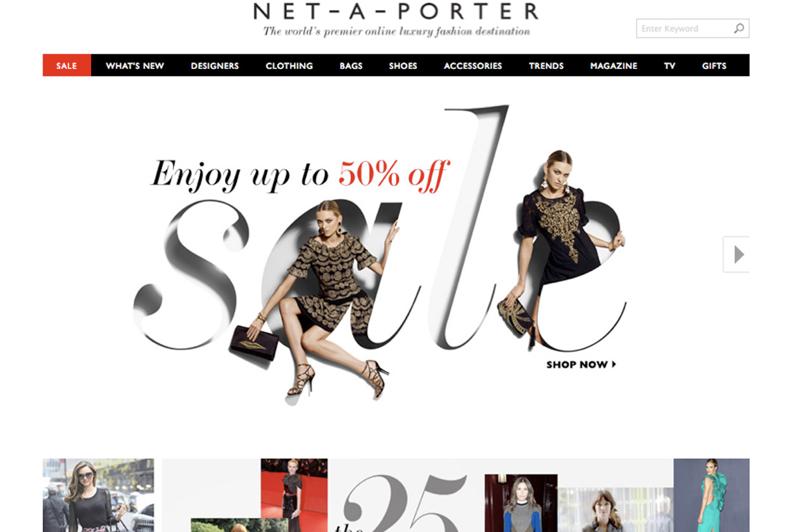The height and width of the screenshot is (532, 798).
Task: Open the GIFTS category
Action: tap(714, 65)
